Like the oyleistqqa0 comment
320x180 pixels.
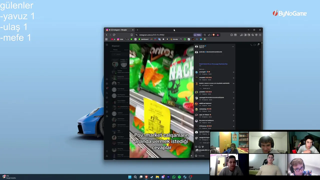pyautogui.click(x=233, y=98)
